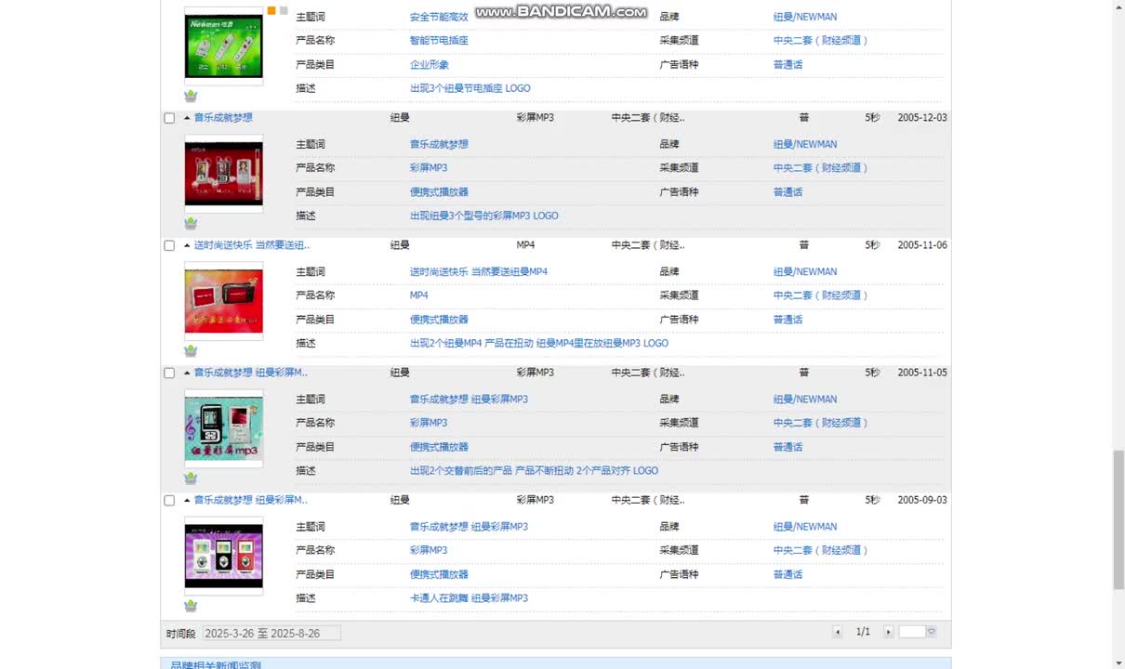Open 中央二套 channel link in 2005-11-06 ad details

(820, 295)
